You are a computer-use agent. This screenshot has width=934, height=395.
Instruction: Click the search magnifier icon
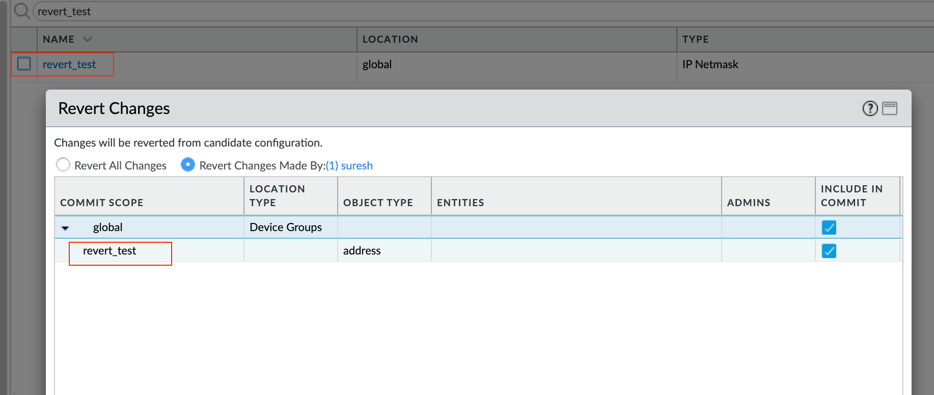click(x=21, y=11)
